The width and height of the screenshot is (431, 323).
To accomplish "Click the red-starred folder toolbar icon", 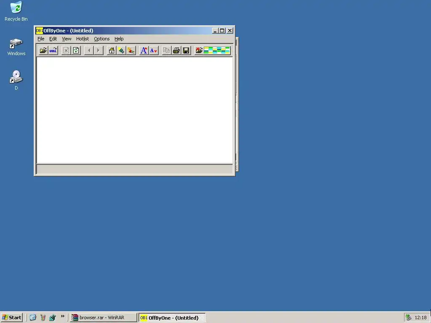I will 199,50.
